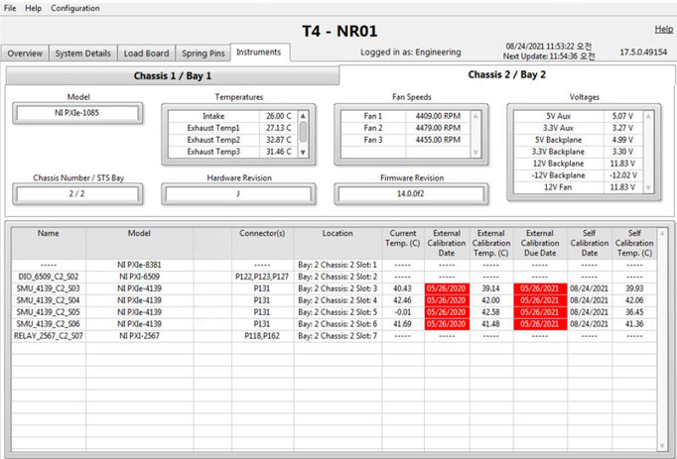Switch to the System Details tab
This screenshot has width=677, height=459.
[x=83, y=54]
